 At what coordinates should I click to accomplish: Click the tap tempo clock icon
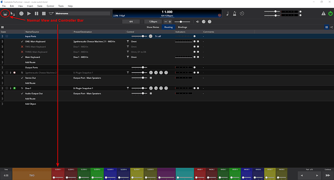(242, 14)
